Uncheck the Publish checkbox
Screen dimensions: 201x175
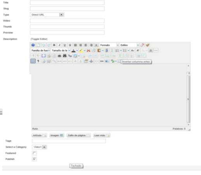click(x=34, y=159)
